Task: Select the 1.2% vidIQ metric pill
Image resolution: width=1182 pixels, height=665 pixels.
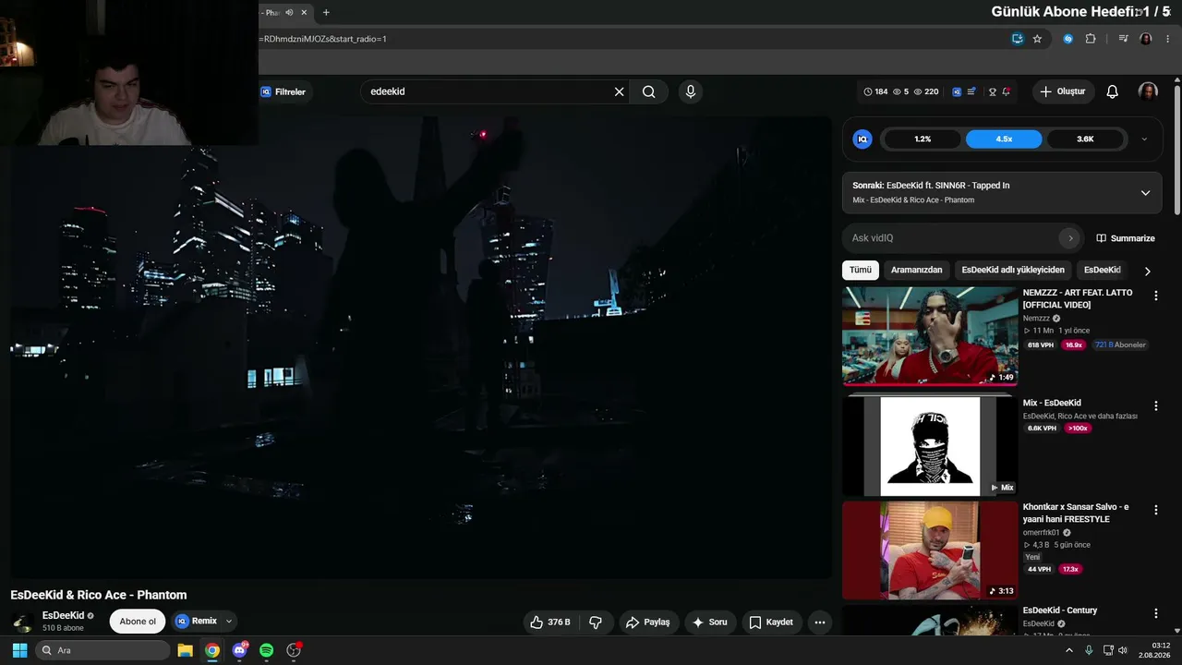Action: click(x=923, y=139)
